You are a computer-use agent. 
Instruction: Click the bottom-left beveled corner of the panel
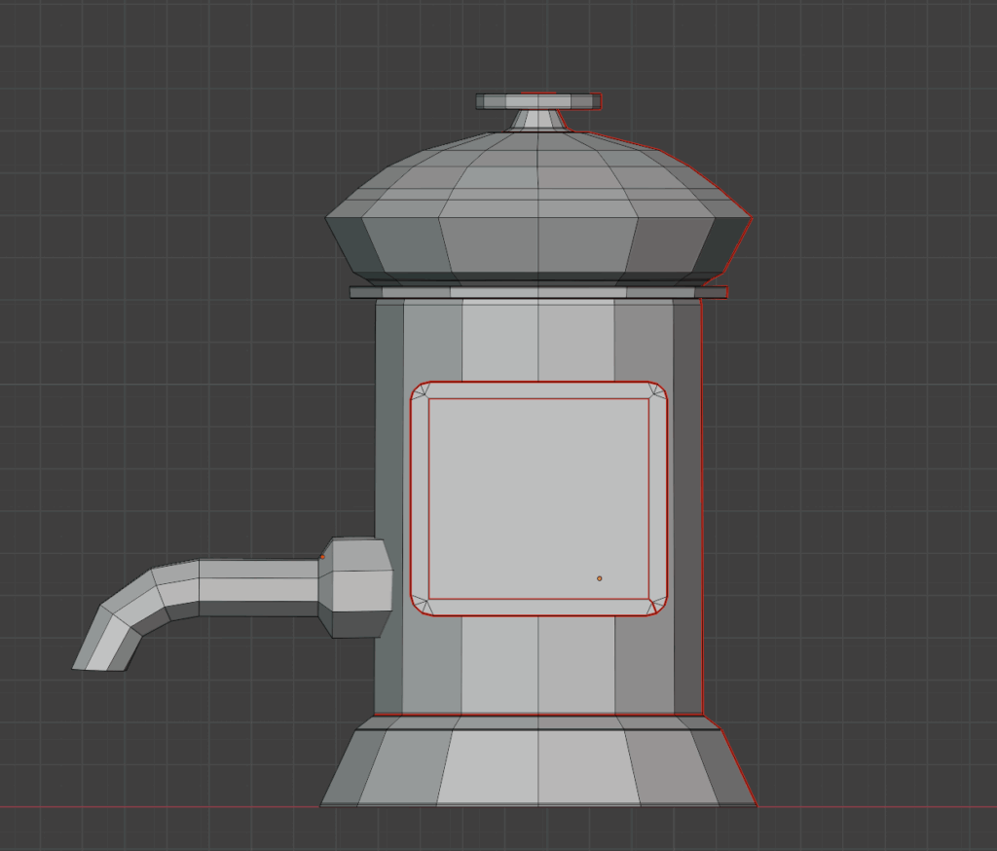tap(421, 607)
